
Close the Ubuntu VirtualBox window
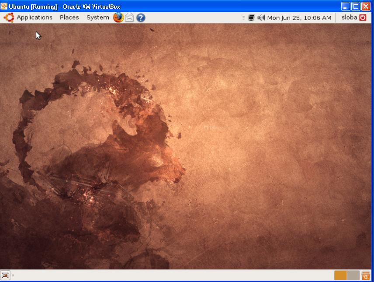coord(366,7)
